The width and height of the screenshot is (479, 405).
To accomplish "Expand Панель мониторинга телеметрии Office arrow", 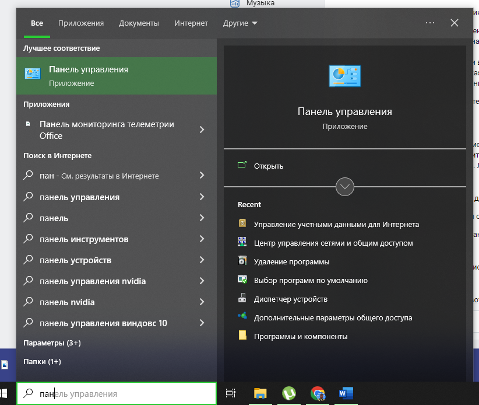I will pyautogui.click(x=202, y=130).
